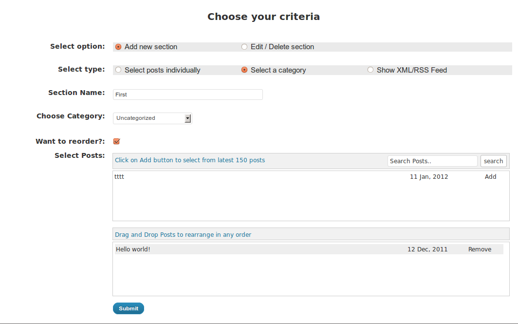Click the Select Posts label
The image size is (518, 324).
coord(80,155)
